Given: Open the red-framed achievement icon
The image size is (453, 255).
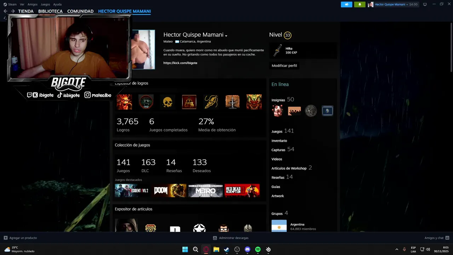Looking at the screenshot, I should coord(189,102).
